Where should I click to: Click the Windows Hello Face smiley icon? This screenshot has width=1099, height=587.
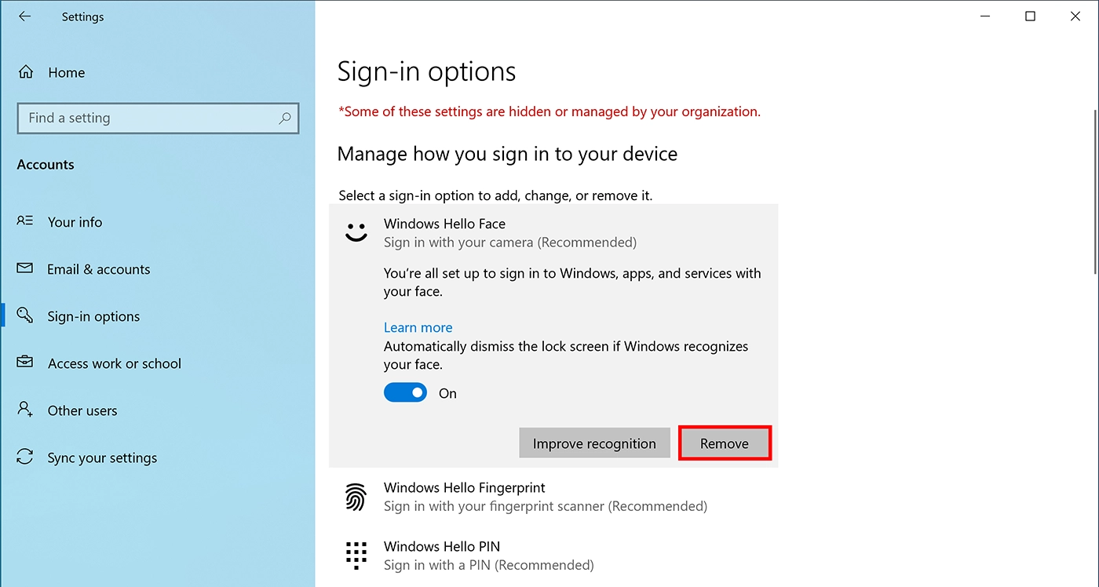pyautogui.click(x=356, y=232)
